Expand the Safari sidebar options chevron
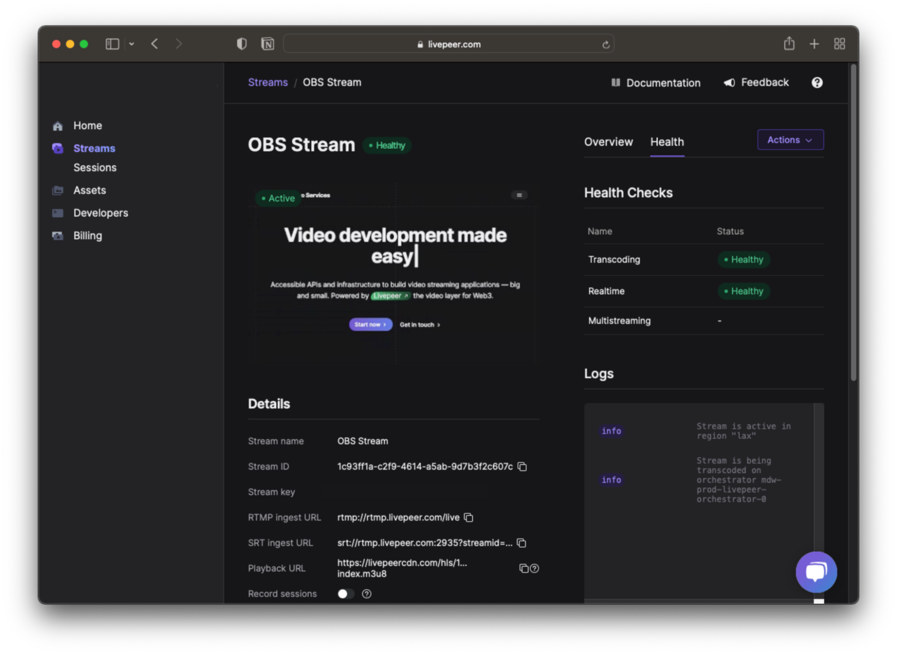The image size is (897, 655). pos(131,44)
